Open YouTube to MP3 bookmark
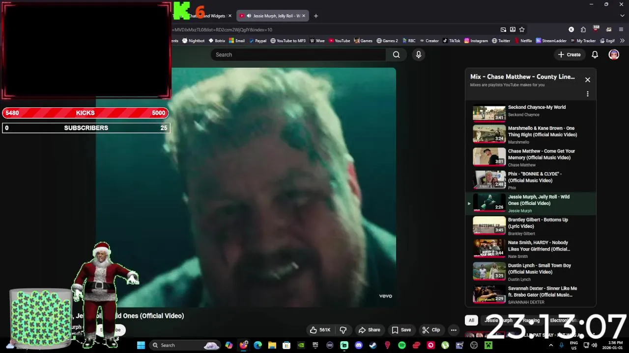 tap(288, 41)
